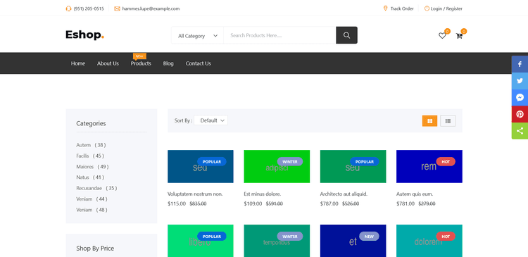
Task: Switch to grid view layout
Action: [429, 121]
